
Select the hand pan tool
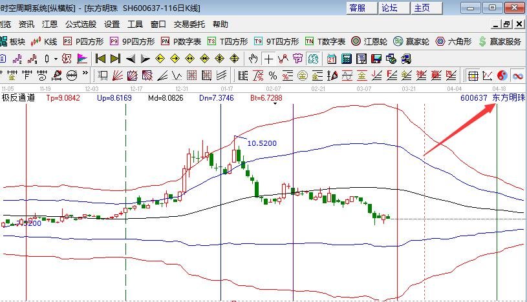(x=253, y=59)
